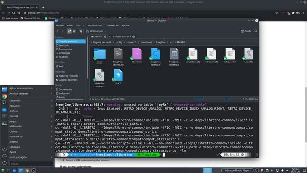Open Dolphin Preferencias menu in menu bar
This screenshot has height=173, width=307.
point(112,25)
